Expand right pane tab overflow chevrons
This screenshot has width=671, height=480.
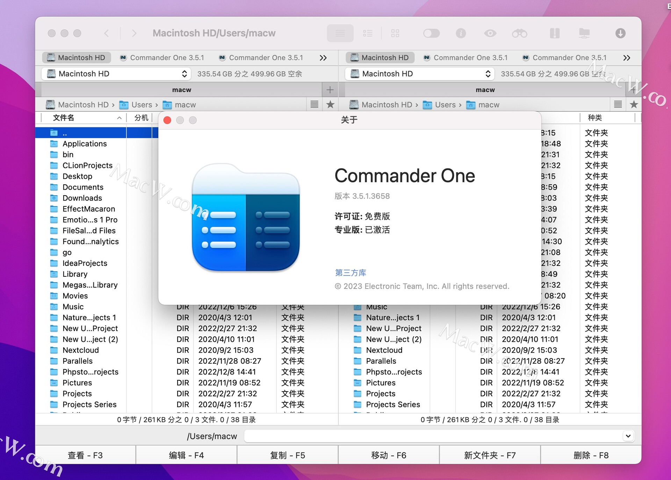coord(627,58)
